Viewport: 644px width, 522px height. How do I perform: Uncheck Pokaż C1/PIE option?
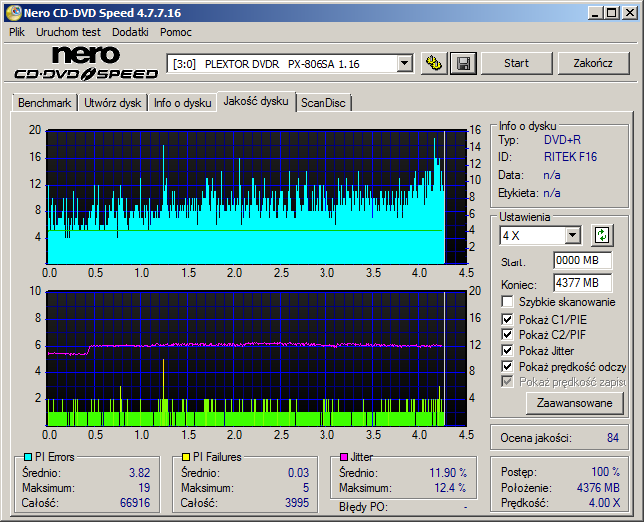click(x=507, y=319)
